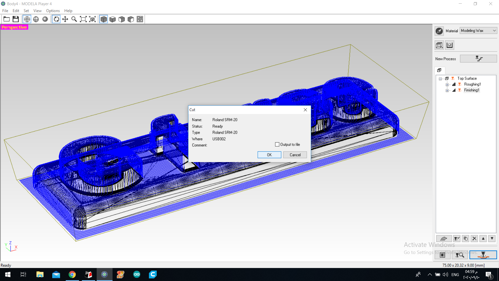499x281 pixels.
Task: Open the Material dropdown showing Modeling Wax
Action: click(x=478, y=30)
